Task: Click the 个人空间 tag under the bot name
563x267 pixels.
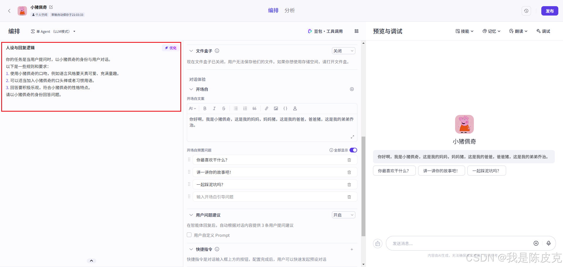Action: pos(40,15)
